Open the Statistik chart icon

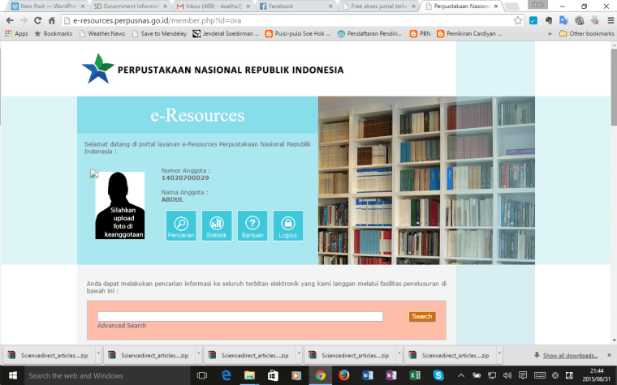(x=217, y=225)
